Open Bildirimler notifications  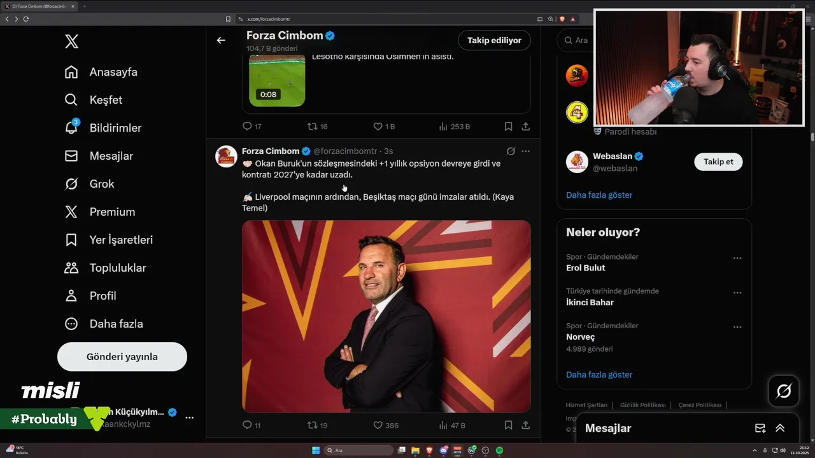[103, 128]
